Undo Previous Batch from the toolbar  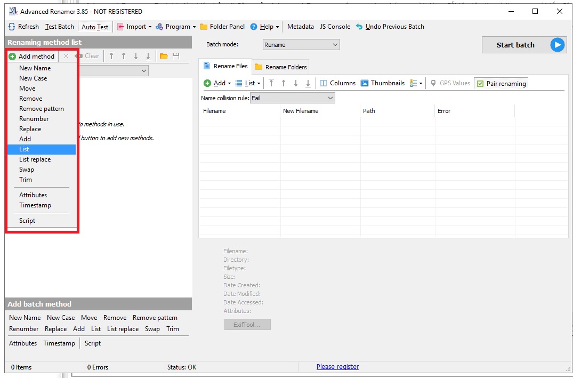coord(390,27)
